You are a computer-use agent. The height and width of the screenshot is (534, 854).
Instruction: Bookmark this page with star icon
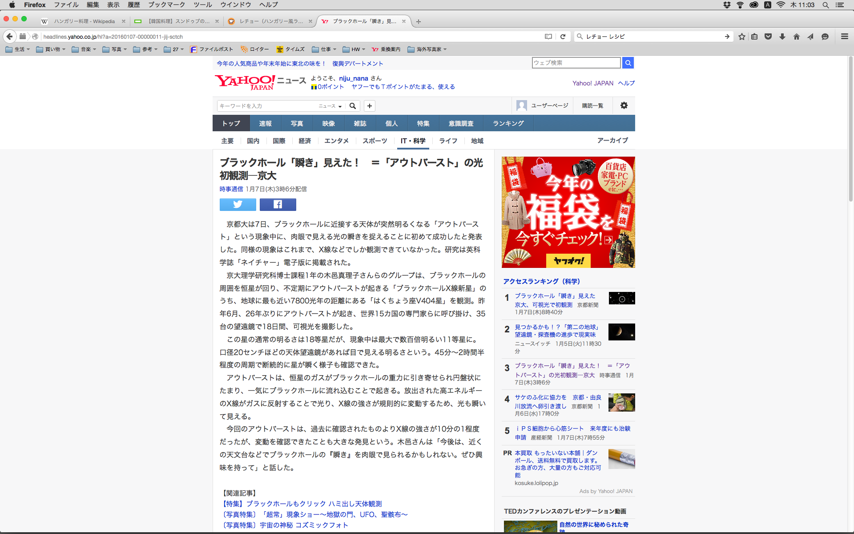741,36
